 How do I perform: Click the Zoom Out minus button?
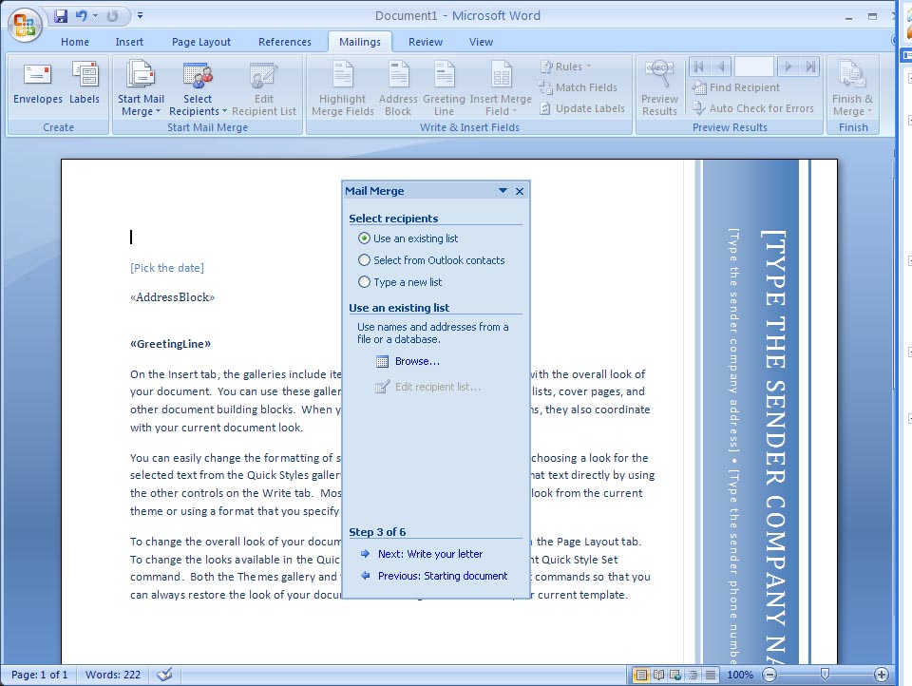pos(769,675)
